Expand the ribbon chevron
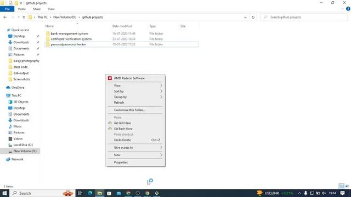 342,9
